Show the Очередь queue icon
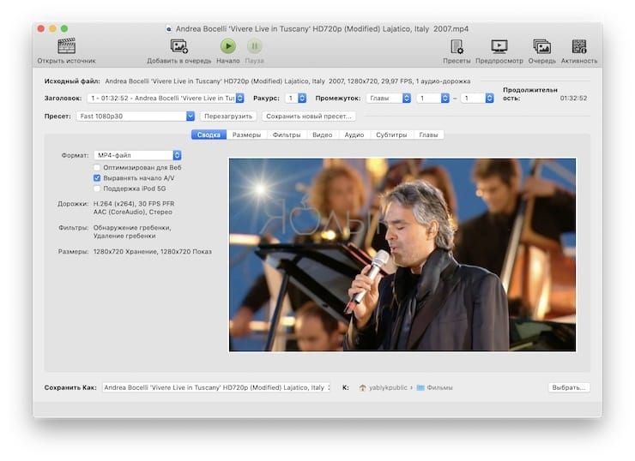This screenshot has height=461, width=635. [x=541, y=46]
